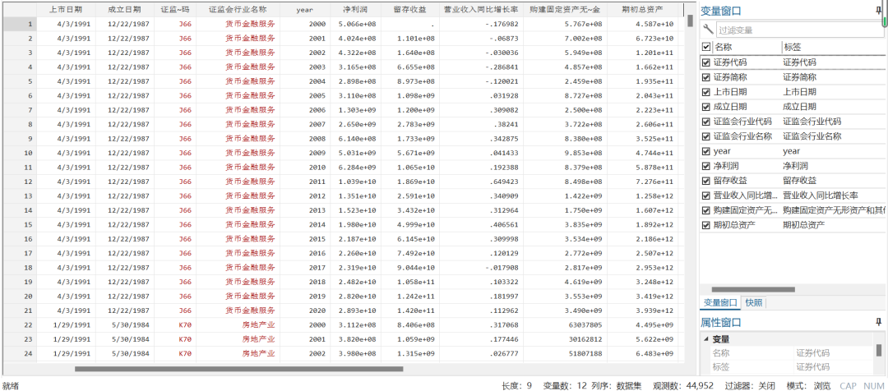This screenshot has height=391, width=888.
Task: Select row number 22 header
Action: click(21, 324)
